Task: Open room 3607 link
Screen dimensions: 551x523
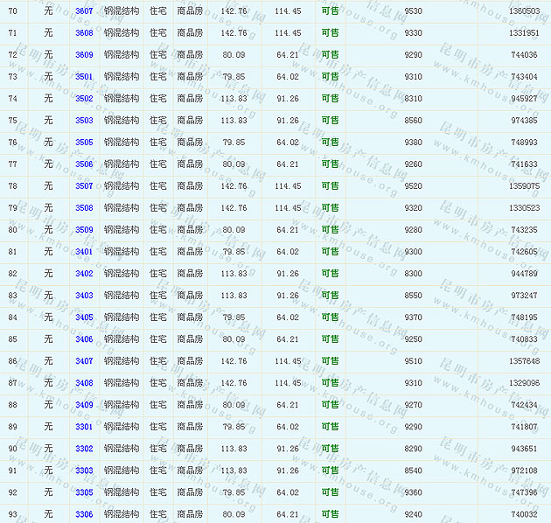Action: 84,11
